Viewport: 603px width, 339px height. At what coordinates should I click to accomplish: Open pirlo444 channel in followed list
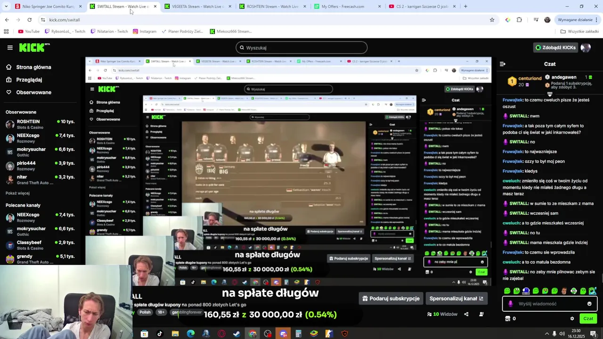click(40, 166)
